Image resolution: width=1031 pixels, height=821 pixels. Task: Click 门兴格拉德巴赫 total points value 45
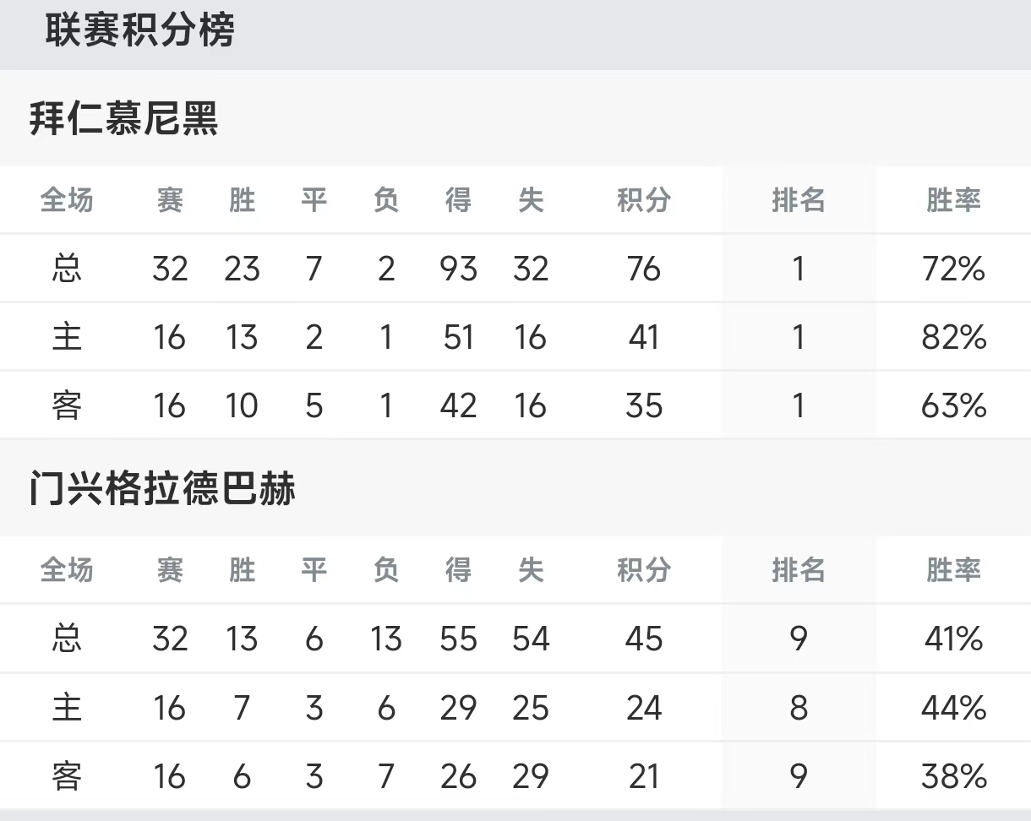click(x=644, y=639)
